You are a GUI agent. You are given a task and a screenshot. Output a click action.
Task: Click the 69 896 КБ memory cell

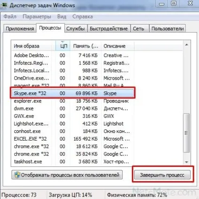click(x=86, y=93)
